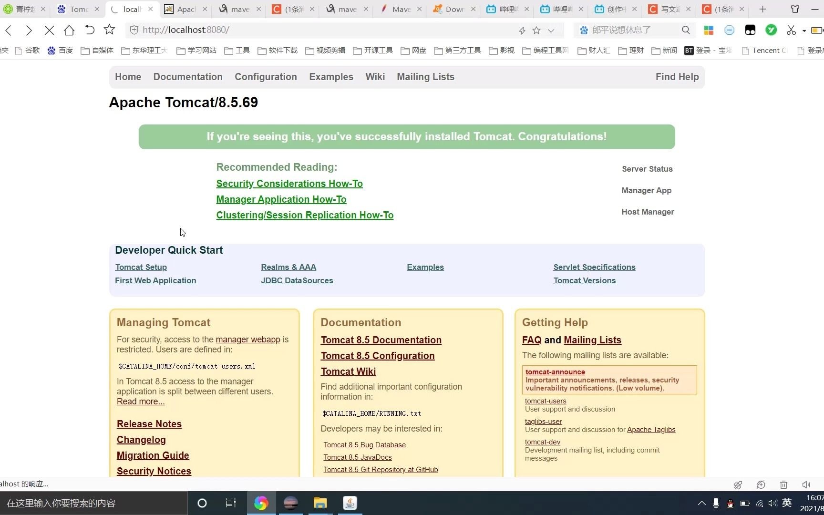Click the system volume icon in tray

tap(772, 503)
